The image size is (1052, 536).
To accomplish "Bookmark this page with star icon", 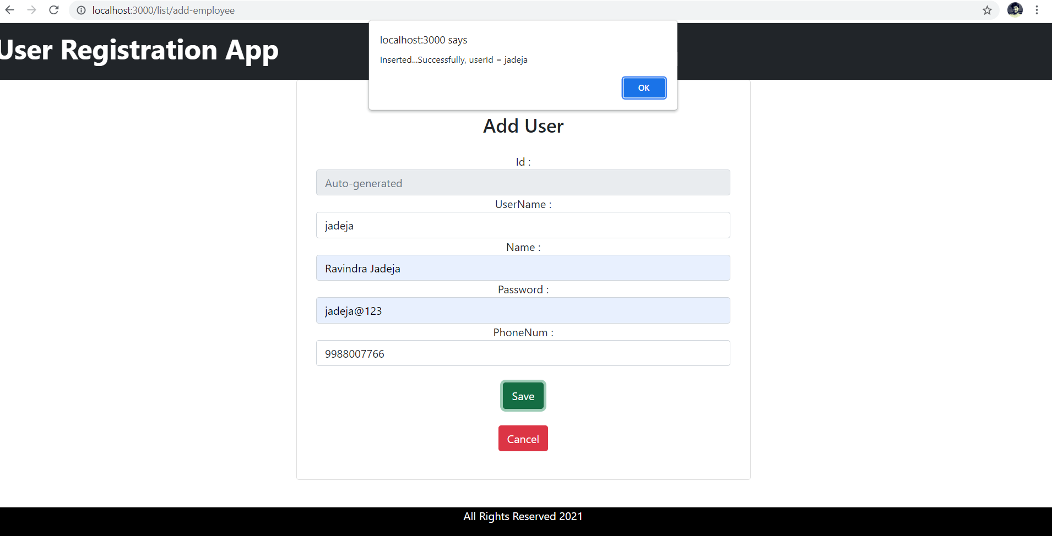I will pos(987,10).
